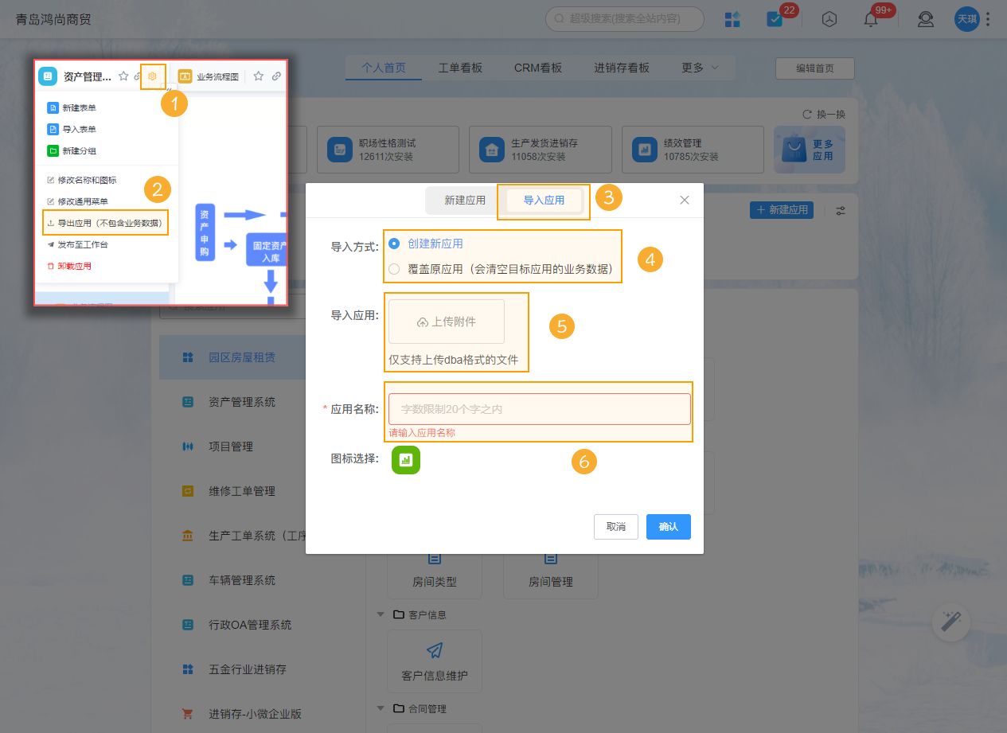Toggle the star favorite on 资产管理
This screenshot has height=733, width=1007.
pyautogui.click(x=123, y=76)
